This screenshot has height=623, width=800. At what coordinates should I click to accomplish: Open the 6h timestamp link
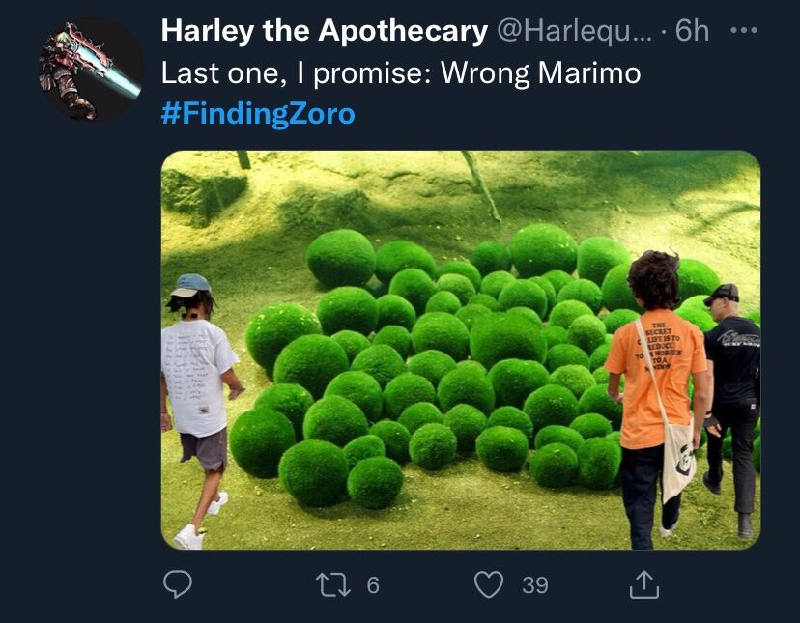692,31
